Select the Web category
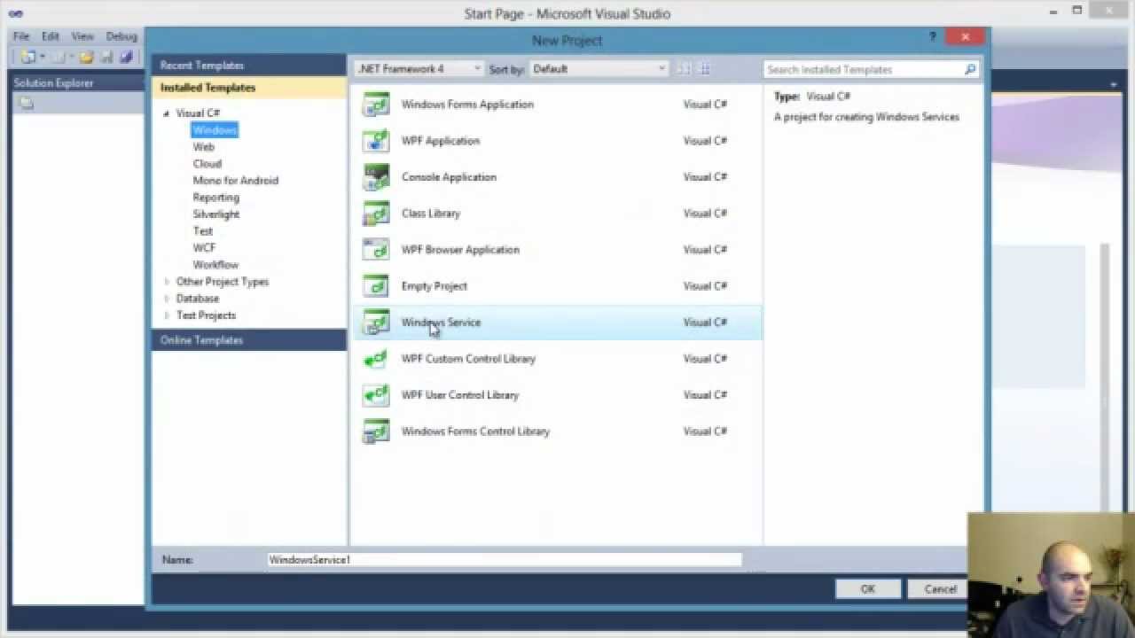 pos(204,147)
